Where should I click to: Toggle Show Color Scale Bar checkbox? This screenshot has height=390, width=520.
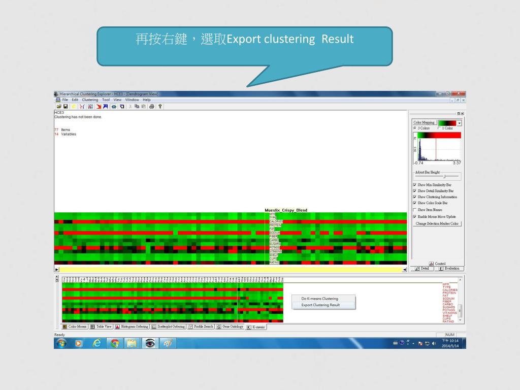pos(414,203)
